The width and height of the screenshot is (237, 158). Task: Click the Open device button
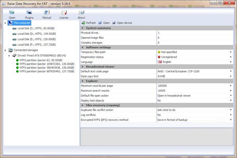pos(122,23)
